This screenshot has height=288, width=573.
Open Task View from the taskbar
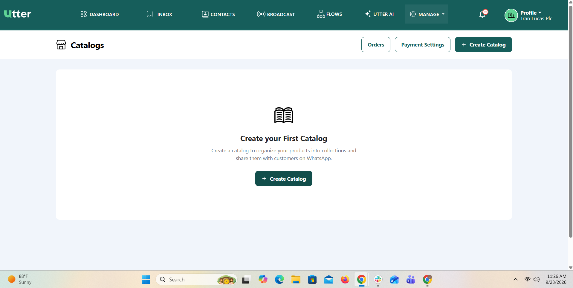pos(246,280)
